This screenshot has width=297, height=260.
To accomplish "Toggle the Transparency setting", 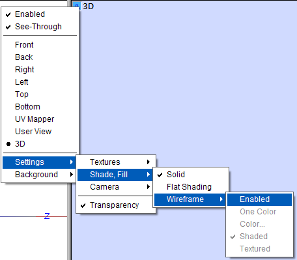I will [116, 205].
